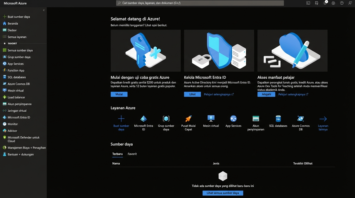Open the help question mark icon
Image resolution: width=355 pixels, height=198 pixels.
[x=342, y=3]
